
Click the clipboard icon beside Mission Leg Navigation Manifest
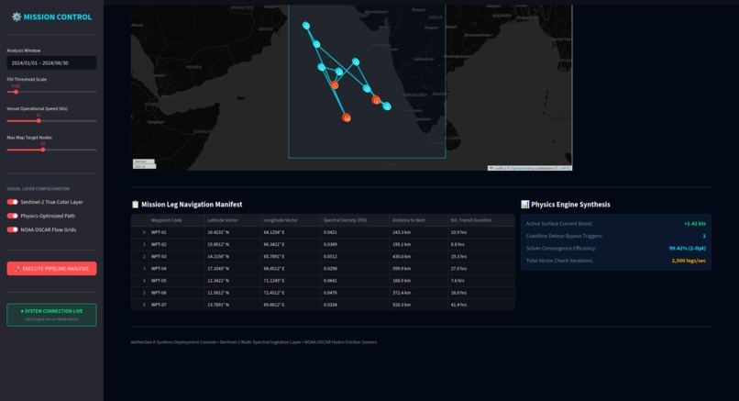136,205
